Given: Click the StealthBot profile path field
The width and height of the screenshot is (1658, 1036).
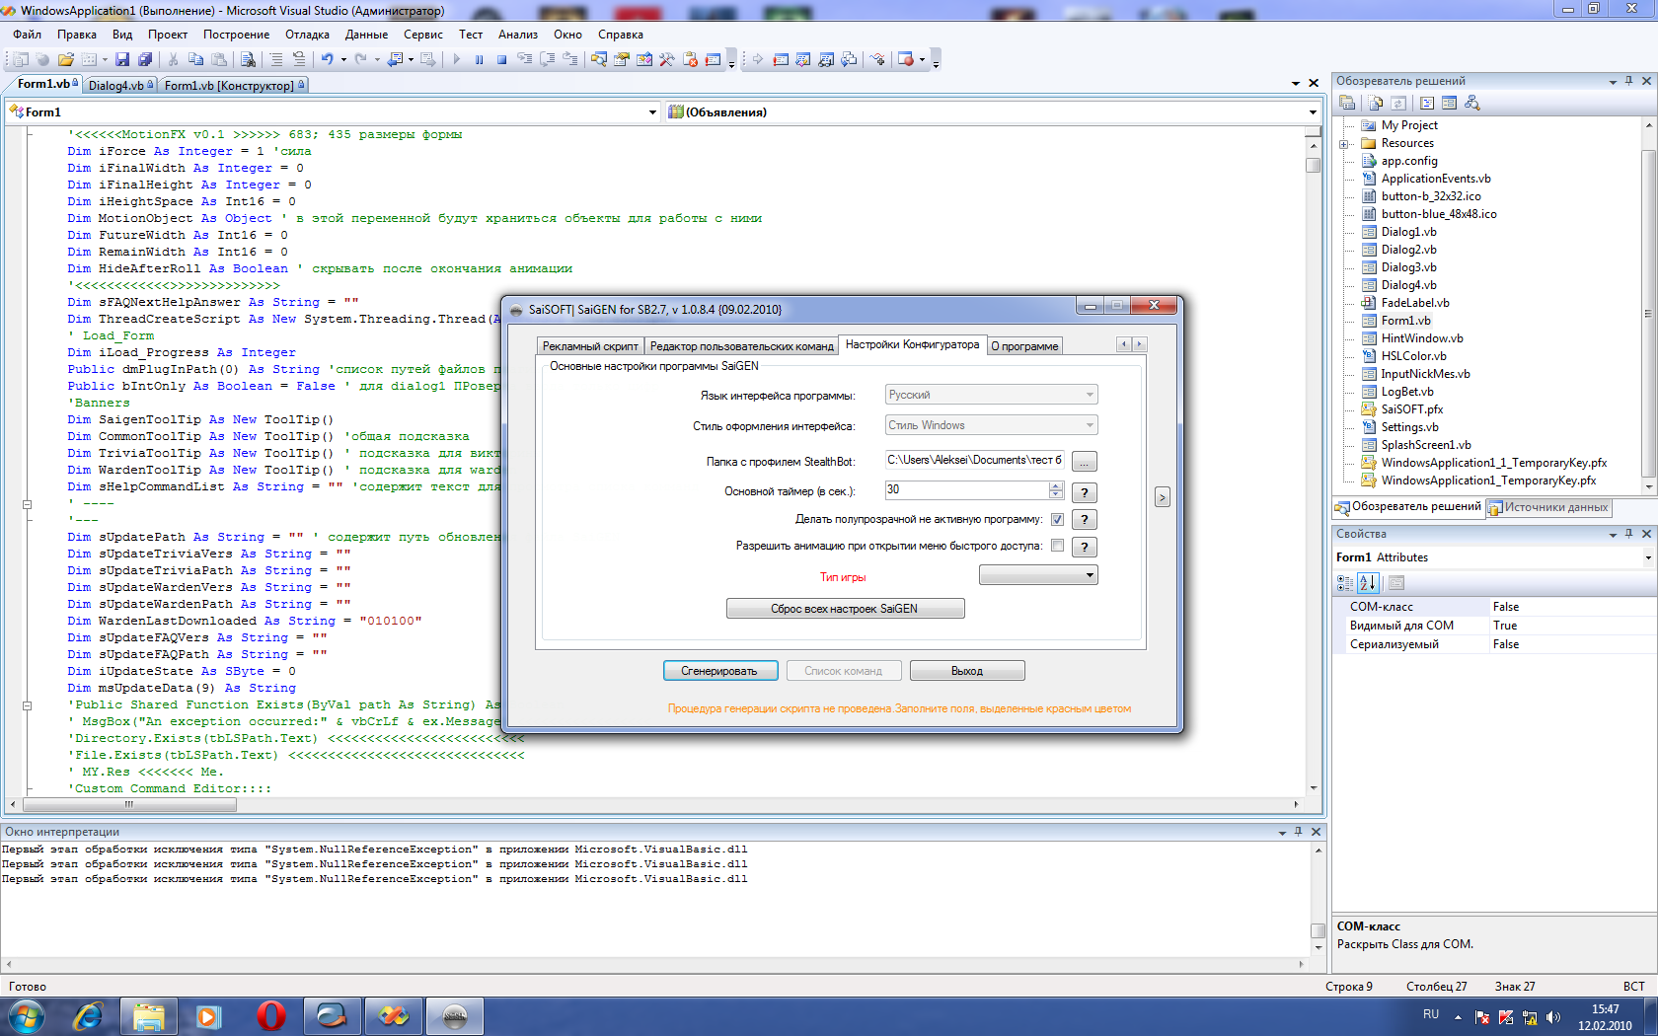Looking at the screenshot, I should (x=974, y=460).
